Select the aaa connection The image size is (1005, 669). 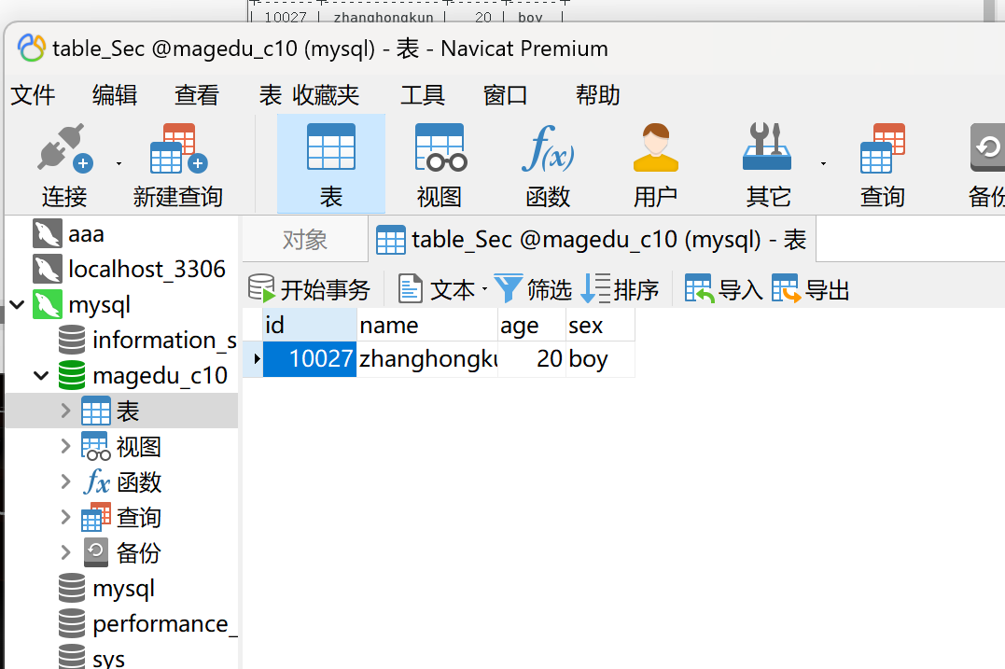(x=86, y=234)
